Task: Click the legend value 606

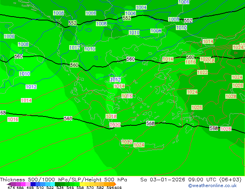Action: [x=117, y=187]
